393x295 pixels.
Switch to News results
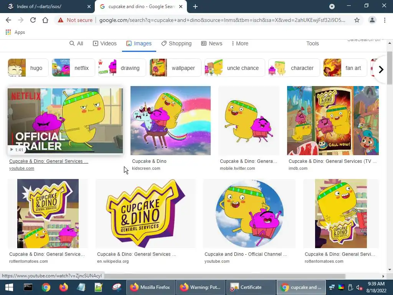211,43
